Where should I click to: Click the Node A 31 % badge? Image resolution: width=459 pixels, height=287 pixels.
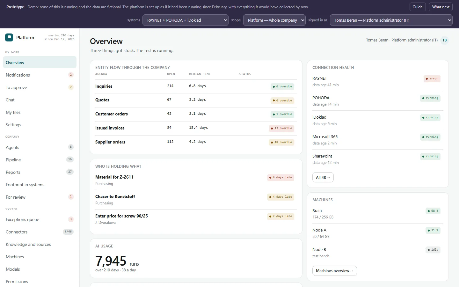433,231
